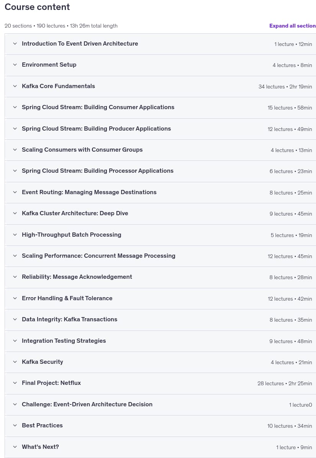The image size is (316, 458).
Task: Open the Final Project: Netflux section
Action: [x=160, y=383]
